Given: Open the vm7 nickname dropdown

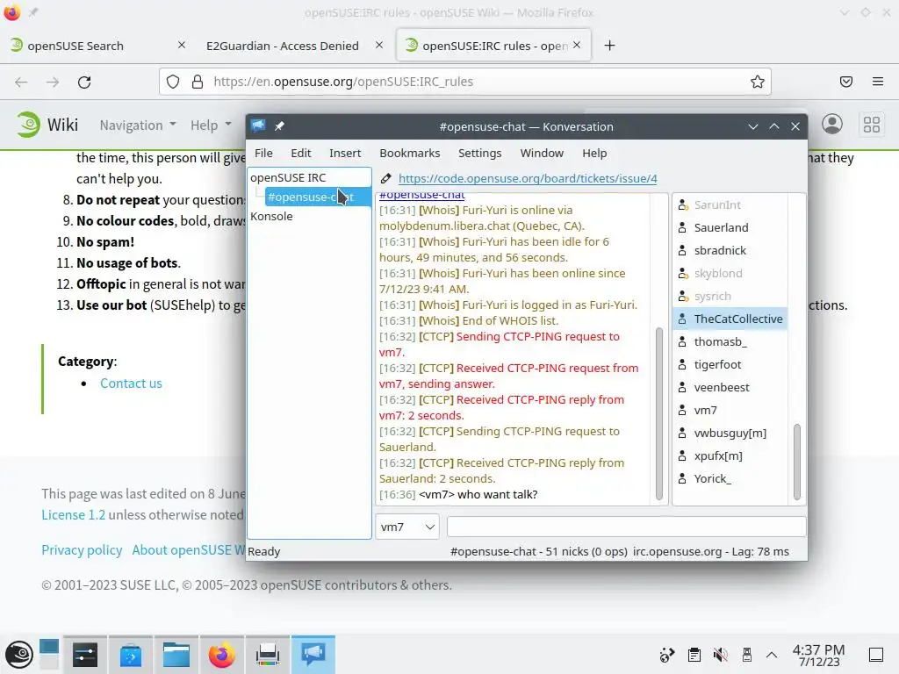Looking at the screenshot, I should click(407, 527).
